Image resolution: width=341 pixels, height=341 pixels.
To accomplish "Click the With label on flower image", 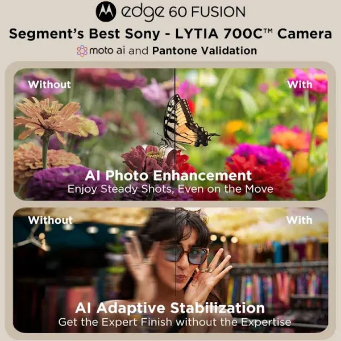I will point(300,84).
